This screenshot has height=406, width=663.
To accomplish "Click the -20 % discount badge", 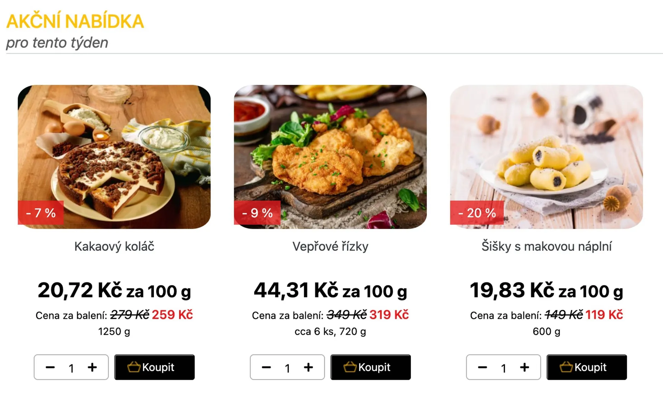I will point(477,213).
